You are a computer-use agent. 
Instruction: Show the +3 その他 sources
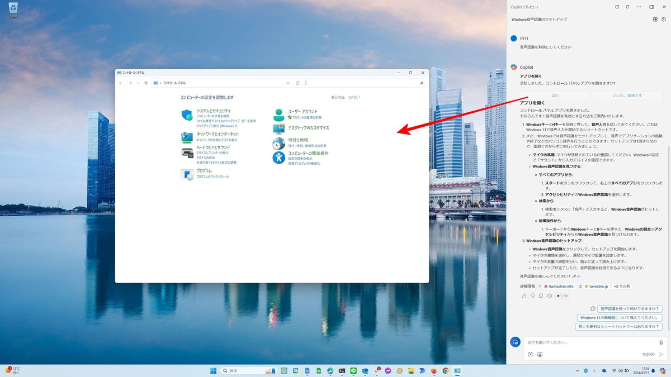[x=622, y=287]
